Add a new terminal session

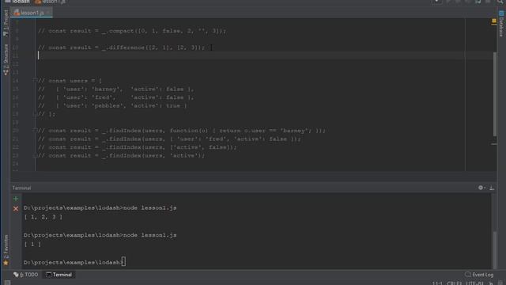(x=16, y=199)
